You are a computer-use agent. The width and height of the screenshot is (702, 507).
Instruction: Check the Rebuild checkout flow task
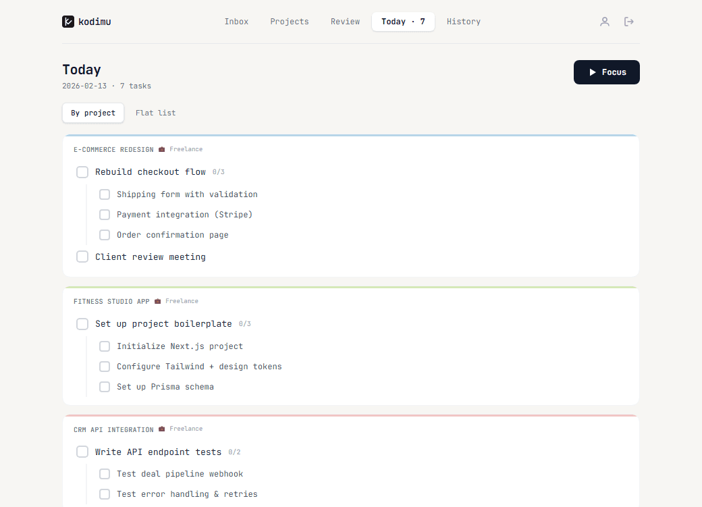tap(82, 172)
